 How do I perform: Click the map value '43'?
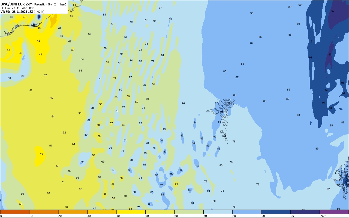coord(21,53)
